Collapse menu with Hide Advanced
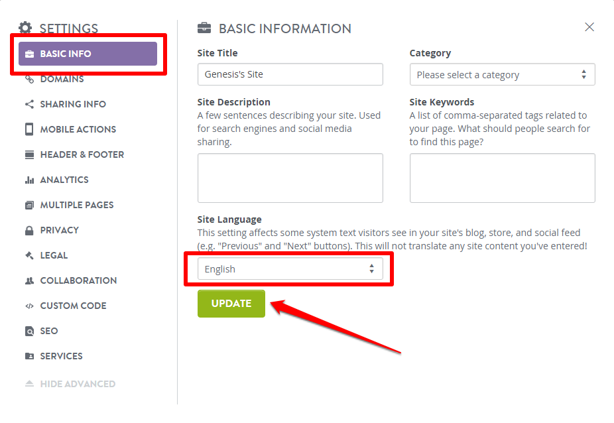614x423 pixels. (70, 384)
